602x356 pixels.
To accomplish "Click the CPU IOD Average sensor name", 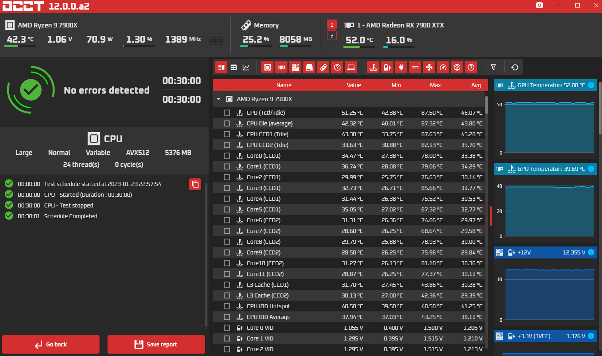I will 268,317.
